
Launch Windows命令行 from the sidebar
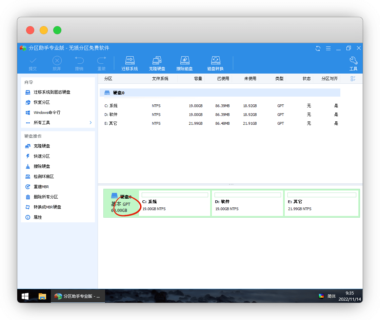(x=46, y=113)
